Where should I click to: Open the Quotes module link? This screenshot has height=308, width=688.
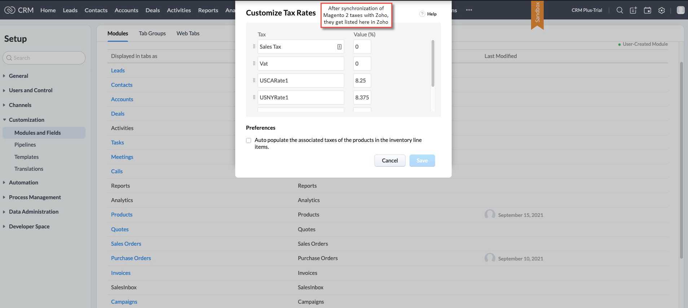tap(120, 229)
